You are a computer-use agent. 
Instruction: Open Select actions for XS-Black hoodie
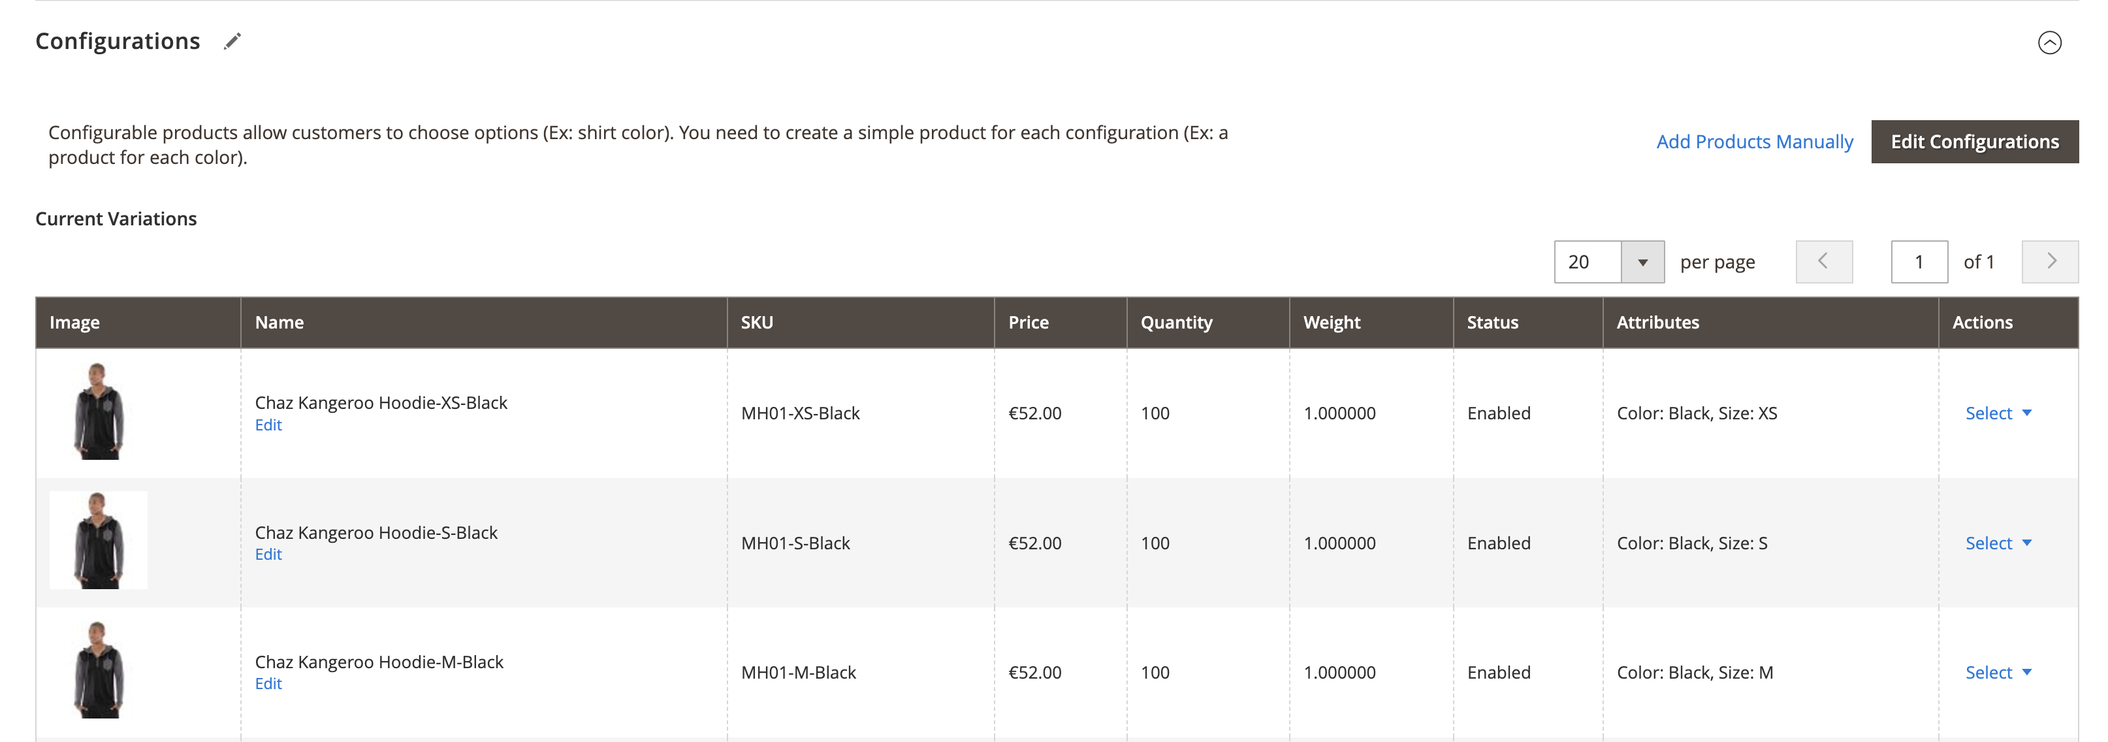(1998, 413)
